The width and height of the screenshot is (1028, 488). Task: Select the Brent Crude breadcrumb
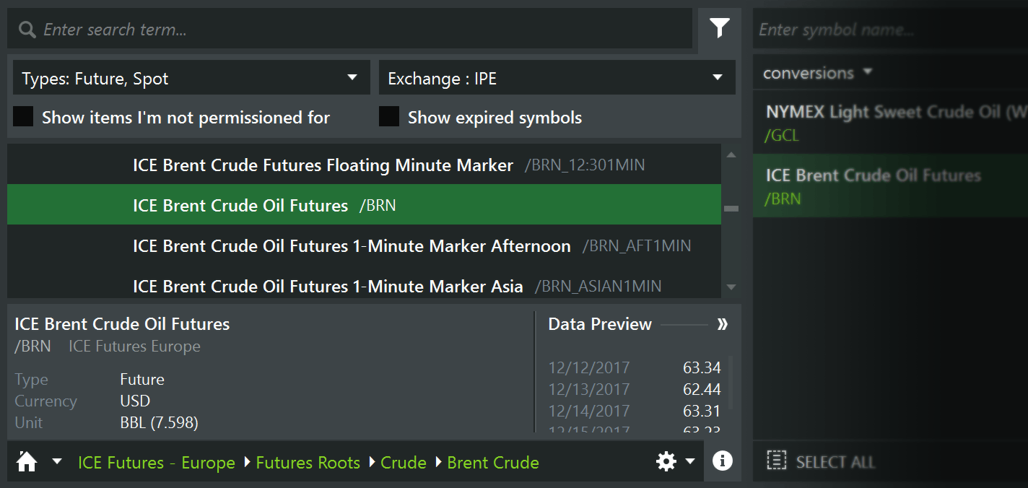tap(493, 463)
